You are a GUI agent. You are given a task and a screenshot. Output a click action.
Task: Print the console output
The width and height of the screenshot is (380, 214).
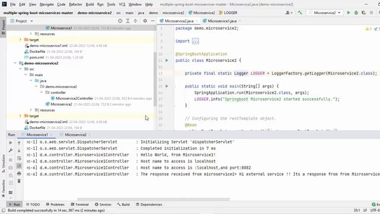point(19,174)
